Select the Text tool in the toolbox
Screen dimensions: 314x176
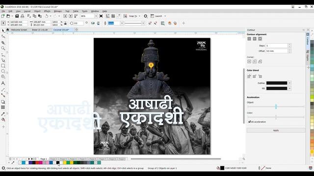3,83
